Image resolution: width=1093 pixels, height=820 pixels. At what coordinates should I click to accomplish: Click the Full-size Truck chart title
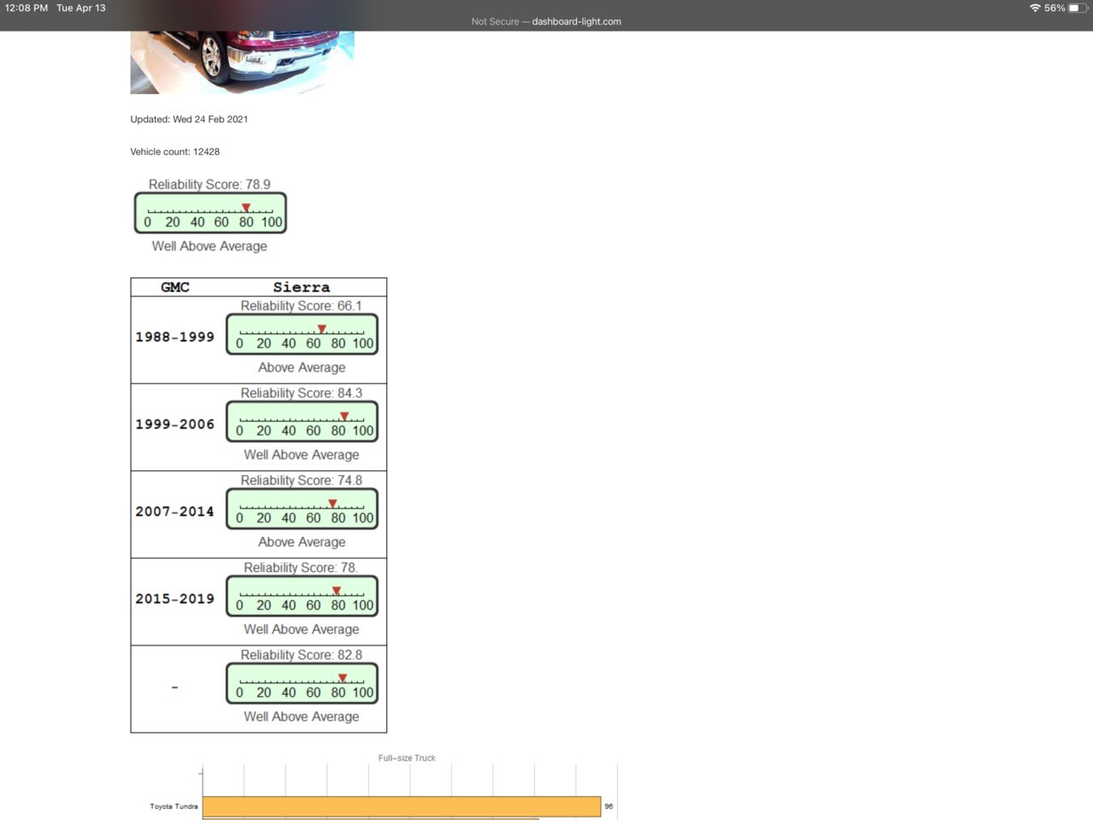(x=407, y=758)
